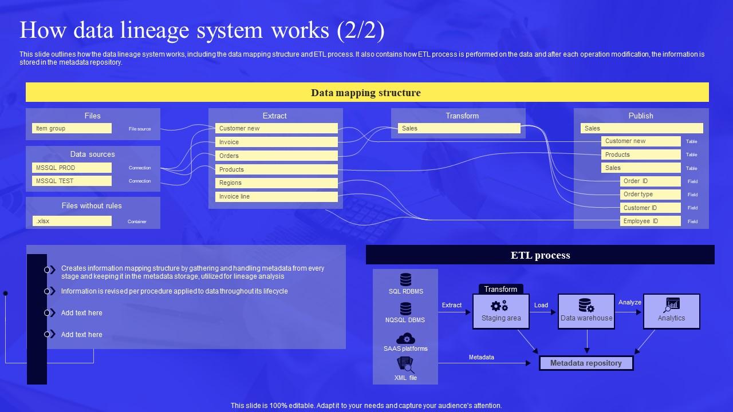Click the 'Publish' panel heading
The image size is (733, 412).
point(641,116)
